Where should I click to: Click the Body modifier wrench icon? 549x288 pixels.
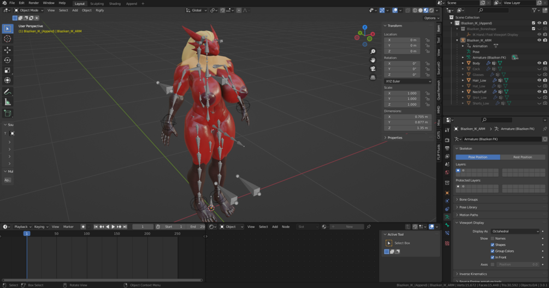(x=488, y=63)
